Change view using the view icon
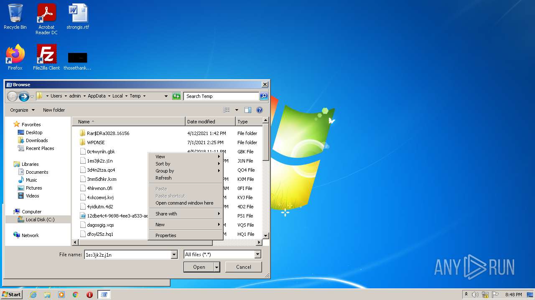The image size is (535, 300). tap(227, 110)
